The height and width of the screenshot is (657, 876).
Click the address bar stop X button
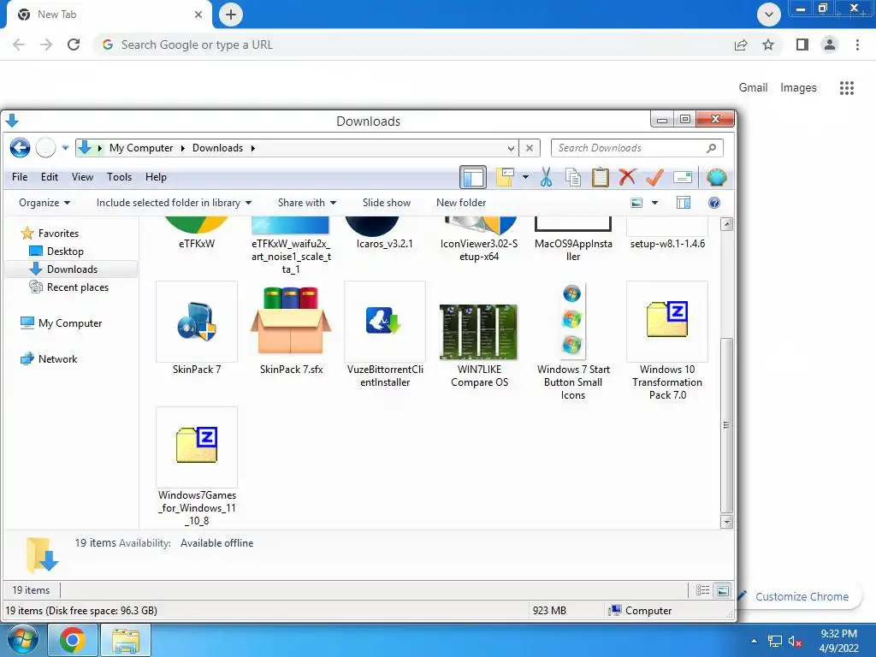(x=530, y=148)
